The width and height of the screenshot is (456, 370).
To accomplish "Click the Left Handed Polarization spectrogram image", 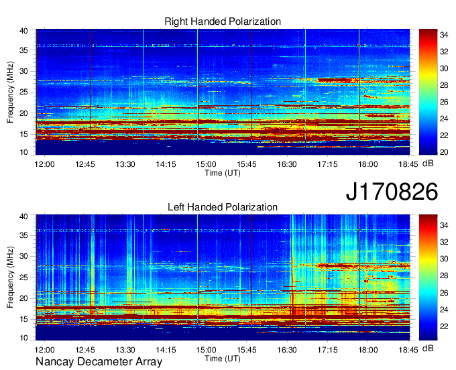I will 223,277.
